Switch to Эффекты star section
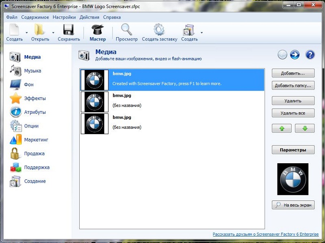The image size is (325, 243). click(15, 98)
